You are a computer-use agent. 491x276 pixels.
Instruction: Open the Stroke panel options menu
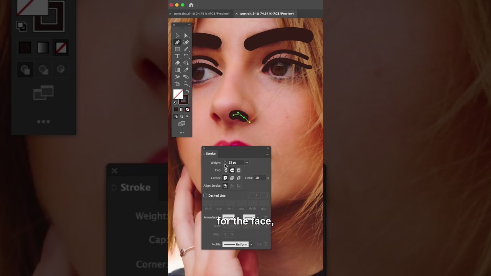(x=267, y=154)
